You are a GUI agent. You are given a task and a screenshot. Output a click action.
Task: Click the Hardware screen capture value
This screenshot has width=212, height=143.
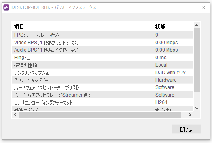(x=166, y=80)
